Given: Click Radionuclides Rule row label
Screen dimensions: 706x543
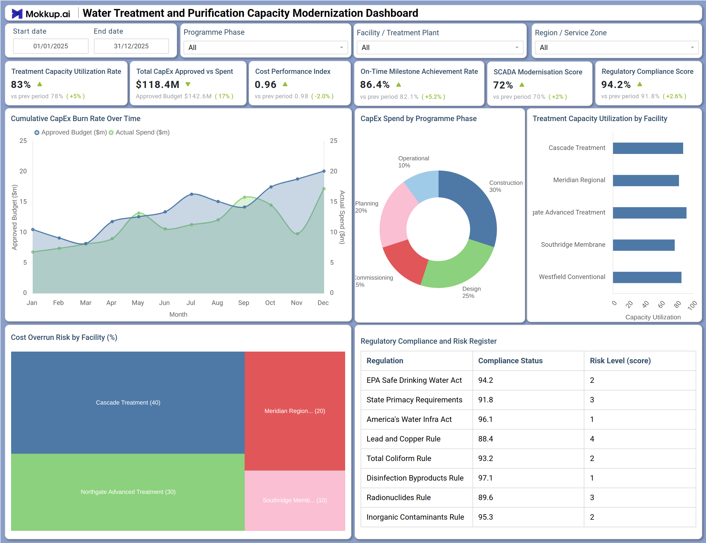Looking at the screenshot, I should 399,498.
